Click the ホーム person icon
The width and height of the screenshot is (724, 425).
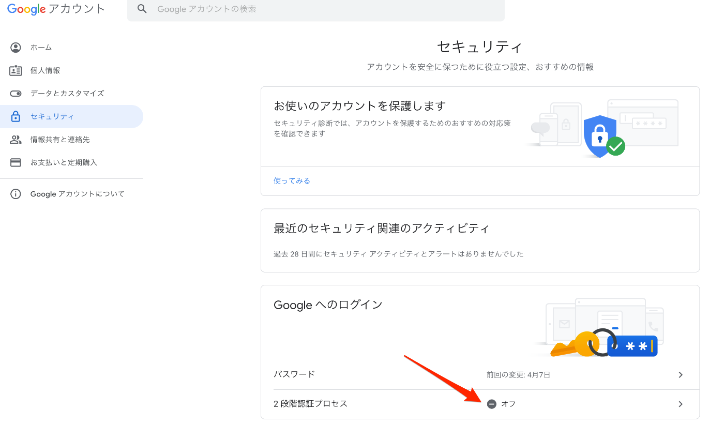16,48
